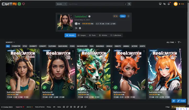Click the green link badge on RealCartoon3D card
This screenshot has width=189, height=110.
[x=44, y=87]
